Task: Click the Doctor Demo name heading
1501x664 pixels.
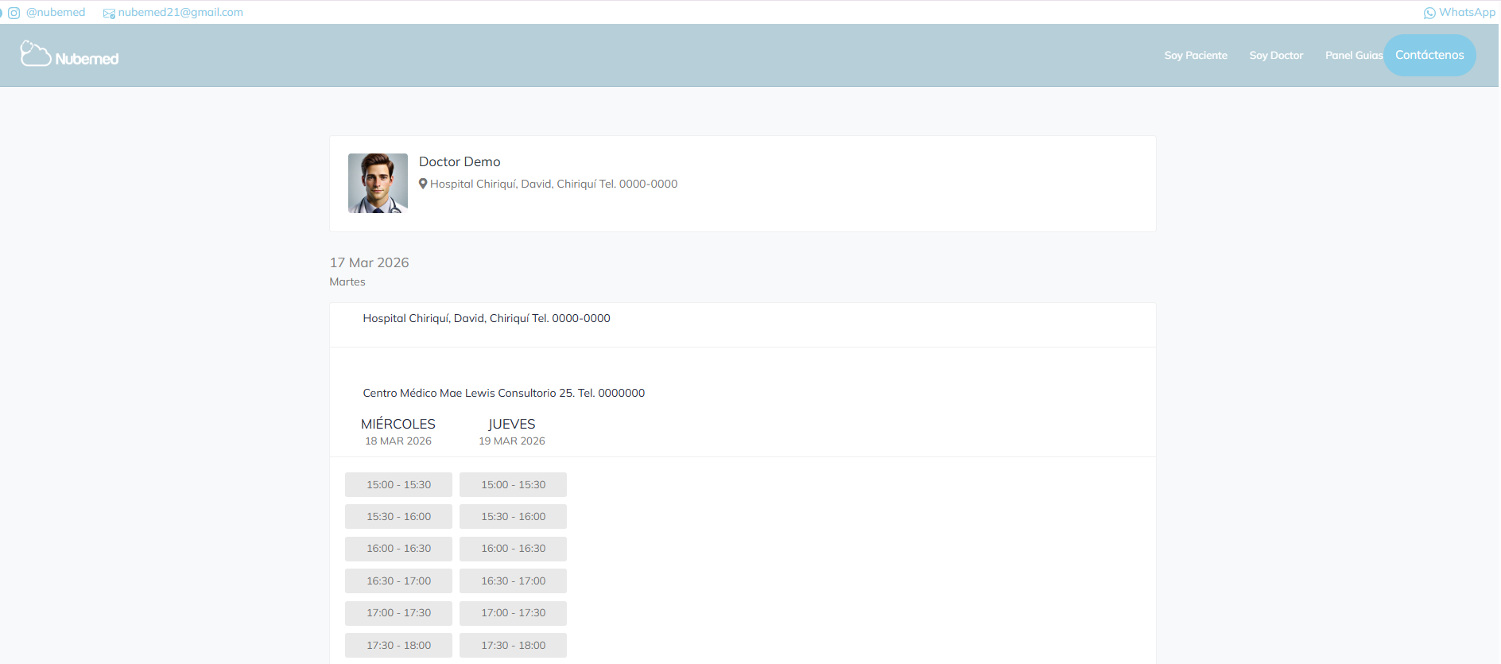Action: click(460, 162)
